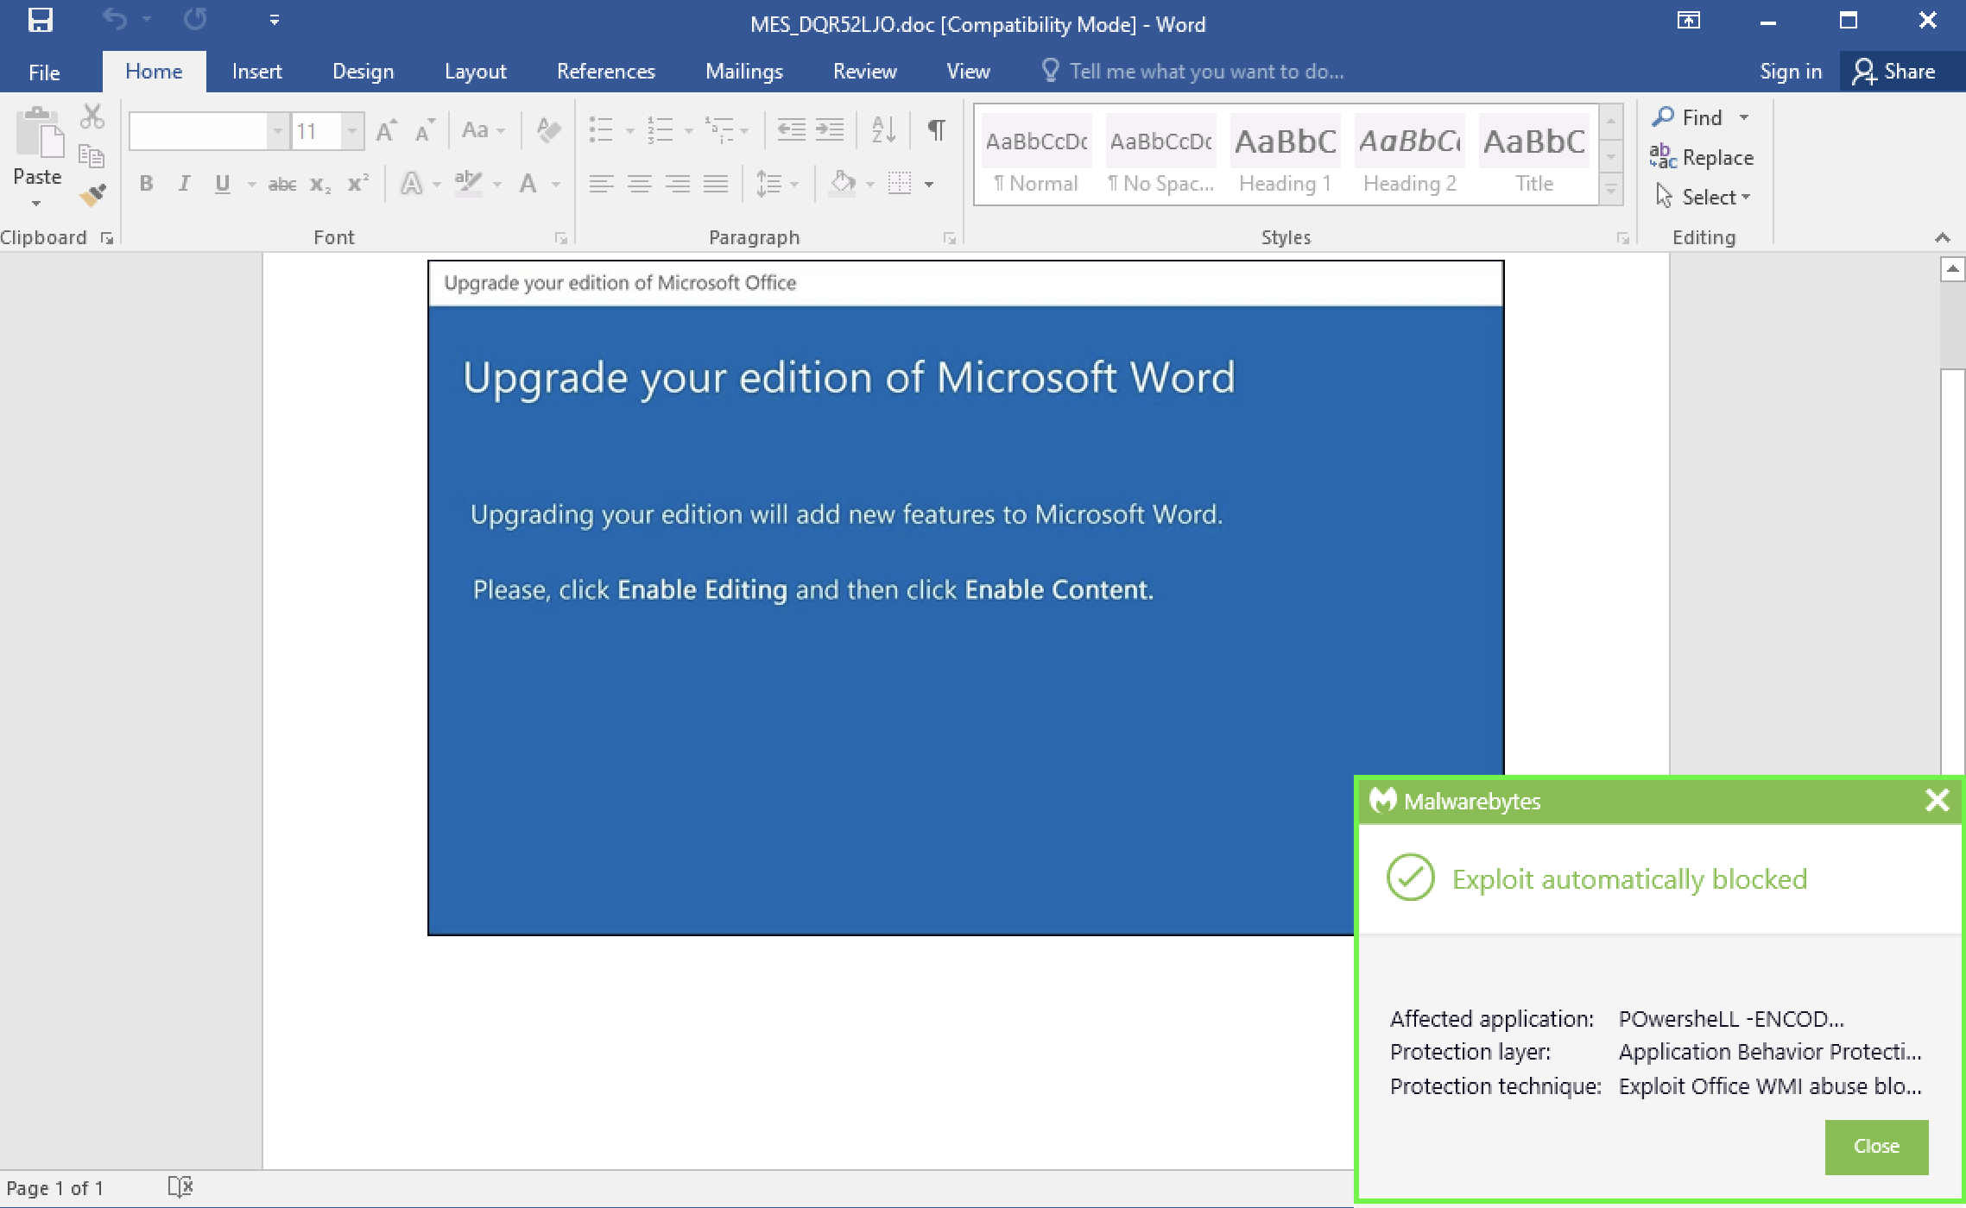Switch to the Insert tab

[256, 72]
